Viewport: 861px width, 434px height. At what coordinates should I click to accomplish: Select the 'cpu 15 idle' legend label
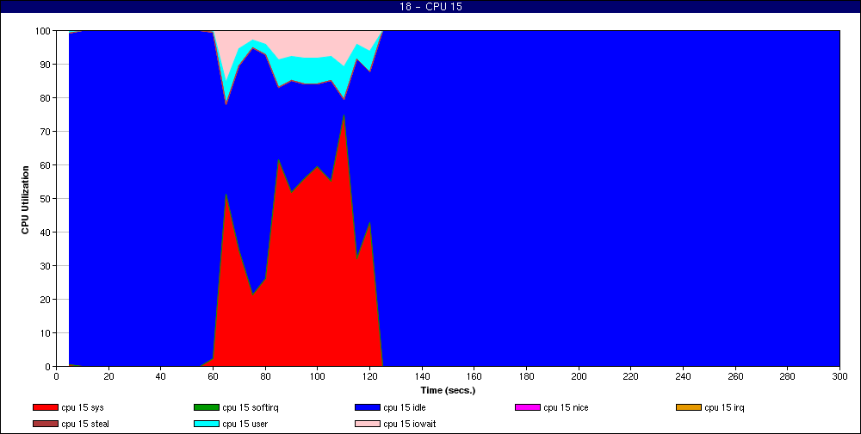coord(404,407)
